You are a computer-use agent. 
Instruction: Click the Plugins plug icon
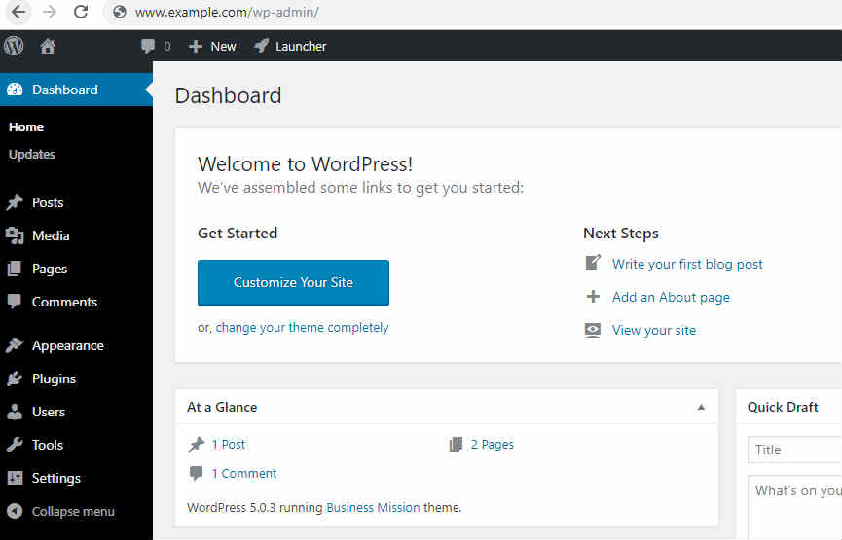(x=15, y=378)
